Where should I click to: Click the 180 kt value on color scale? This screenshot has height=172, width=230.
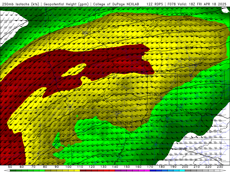point(162,167)
